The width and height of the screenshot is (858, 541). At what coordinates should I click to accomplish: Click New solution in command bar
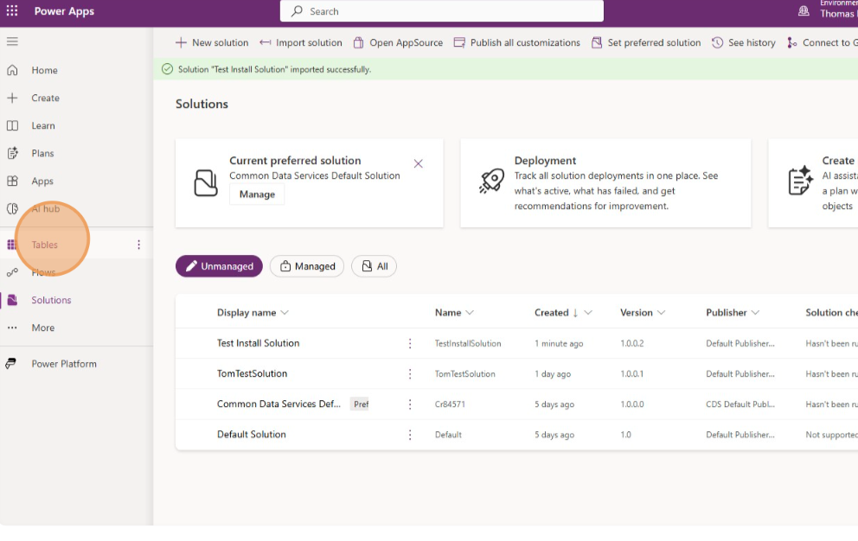click(x=212, y=42)
